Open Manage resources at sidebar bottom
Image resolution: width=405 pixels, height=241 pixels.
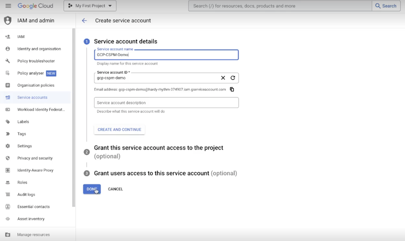[x=33, y=235]
